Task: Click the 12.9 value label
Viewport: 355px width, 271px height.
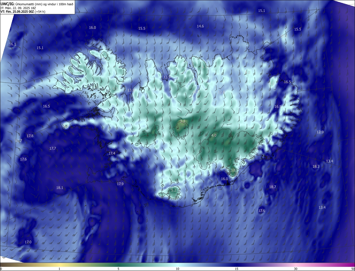Action: pyautogui.click(x=320, y=132)
